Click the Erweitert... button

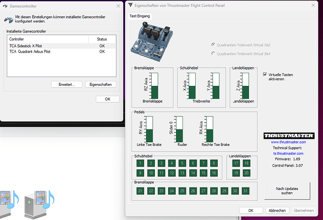(67, 84)
